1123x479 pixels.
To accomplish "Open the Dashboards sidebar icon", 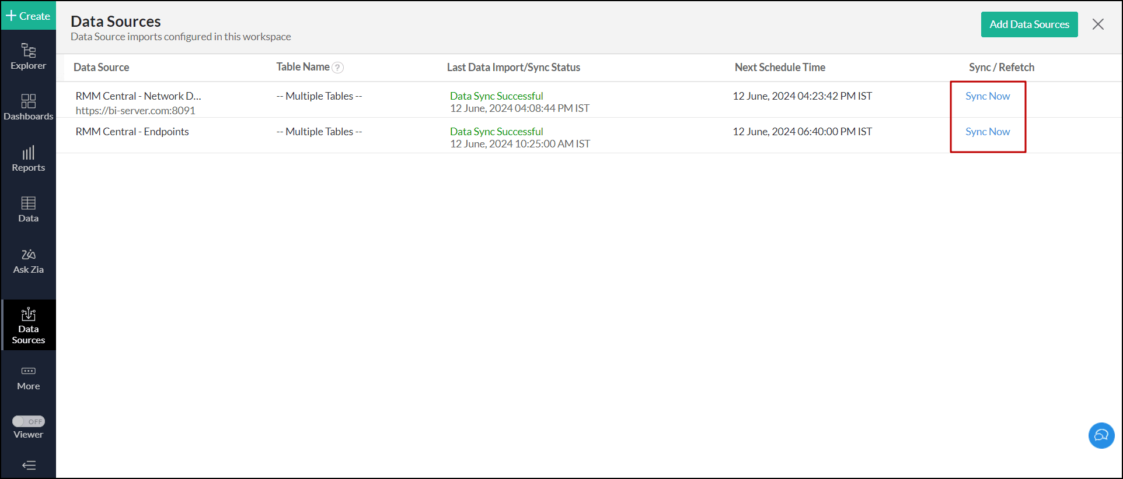I will (x=28, y=107).
